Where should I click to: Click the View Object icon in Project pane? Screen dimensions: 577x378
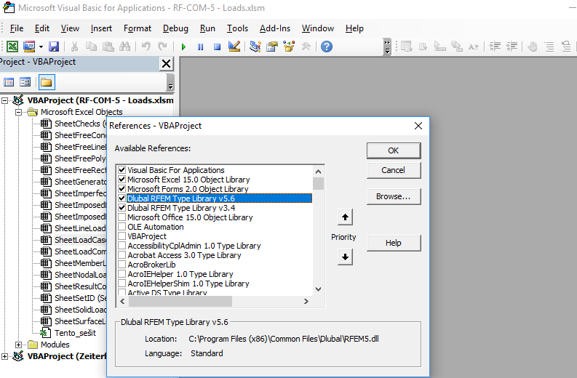25,82
